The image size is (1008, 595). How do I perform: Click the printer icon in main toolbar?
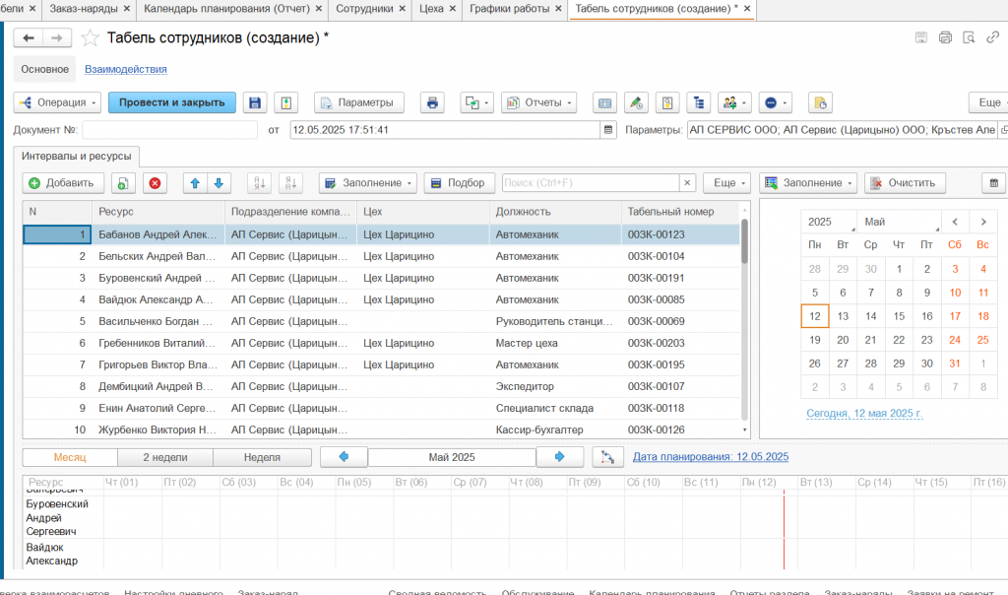[431, 102]
